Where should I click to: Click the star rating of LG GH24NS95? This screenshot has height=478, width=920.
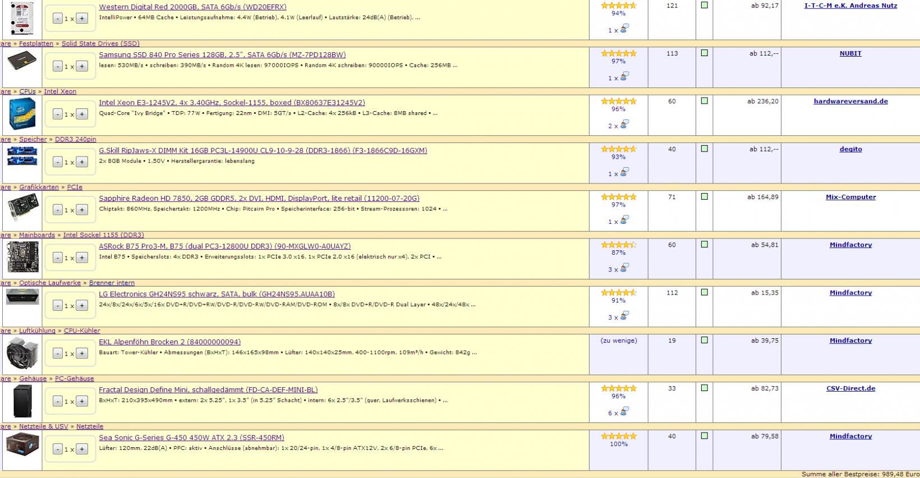(x=619, y=292)
